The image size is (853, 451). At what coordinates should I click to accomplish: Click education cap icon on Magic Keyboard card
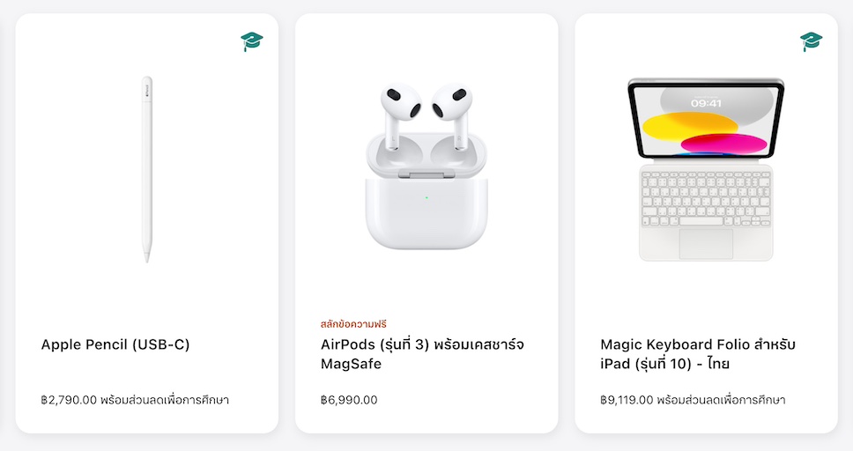811,41
